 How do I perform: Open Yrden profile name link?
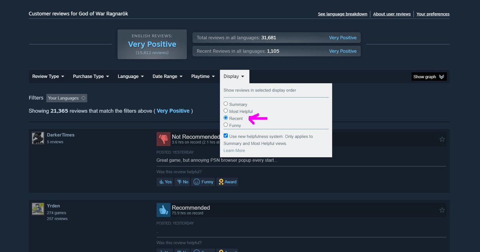53,206
